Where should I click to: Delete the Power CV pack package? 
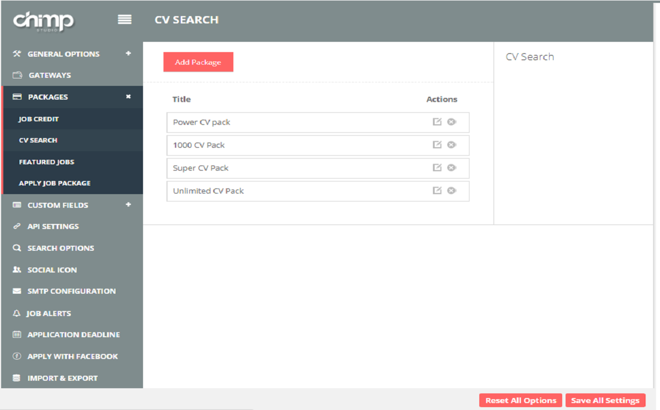coord(451,122)
